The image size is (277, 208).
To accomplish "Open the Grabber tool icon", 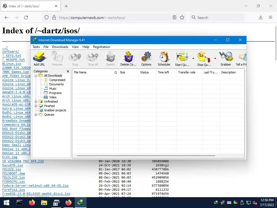I will [x=226, y=59].
